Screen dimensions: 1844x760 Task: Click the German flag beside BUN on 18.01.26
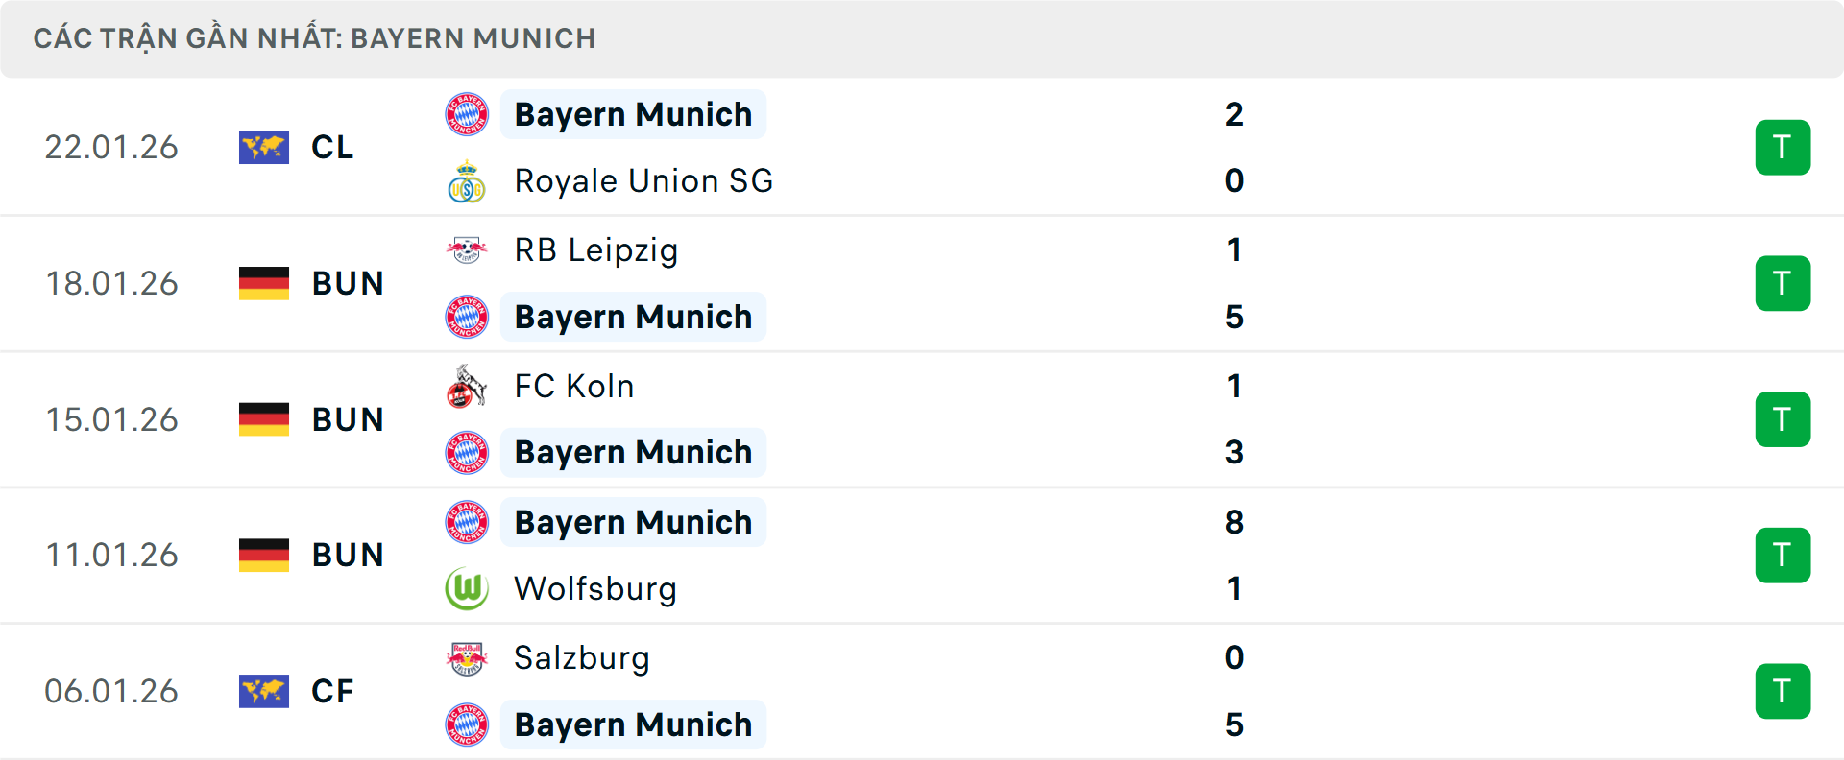tap(264, 283)
